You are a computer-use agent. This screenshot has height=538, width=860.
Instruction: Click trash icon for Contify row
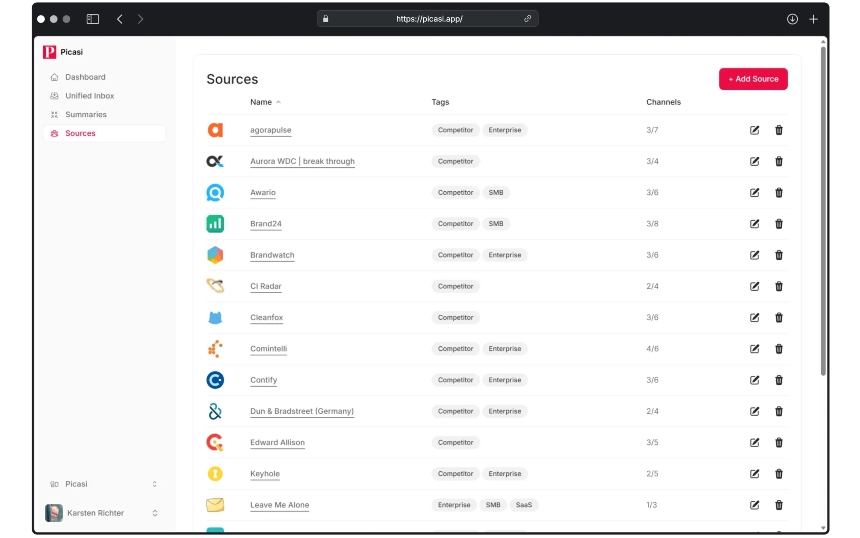pyautogui.click(x=779, y=380)
